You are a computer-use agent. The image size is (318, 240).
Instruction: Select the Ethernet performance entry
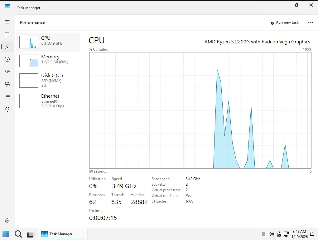(48, 101)
